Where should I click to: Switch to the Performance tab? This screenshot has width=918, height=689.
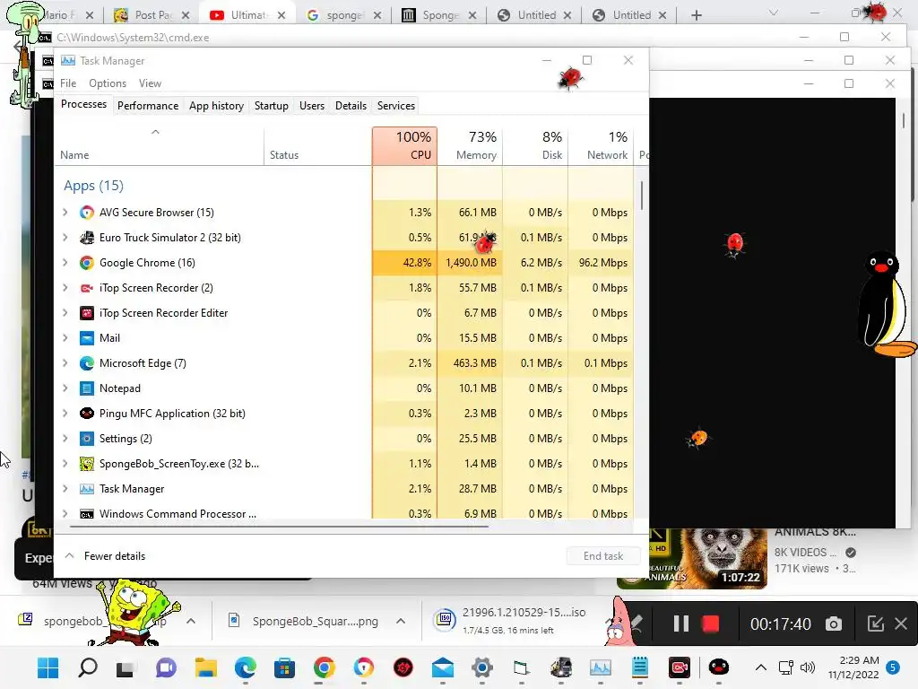[x=148, y=106]
